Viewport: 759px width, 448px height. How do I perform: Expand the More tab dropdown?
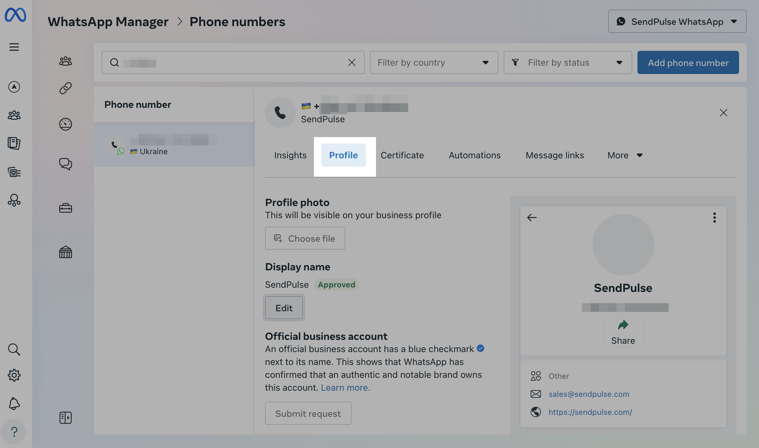click(625, 155)
